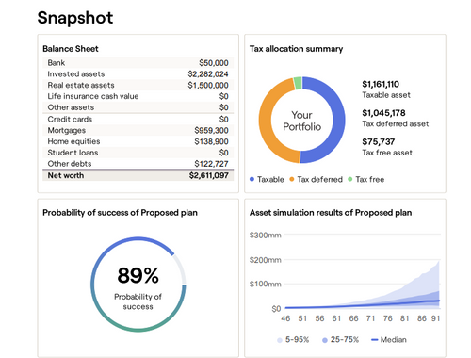Screen dimensions: 471x358
Task: Select the $50,000 bank value
Action: point(214,63)
